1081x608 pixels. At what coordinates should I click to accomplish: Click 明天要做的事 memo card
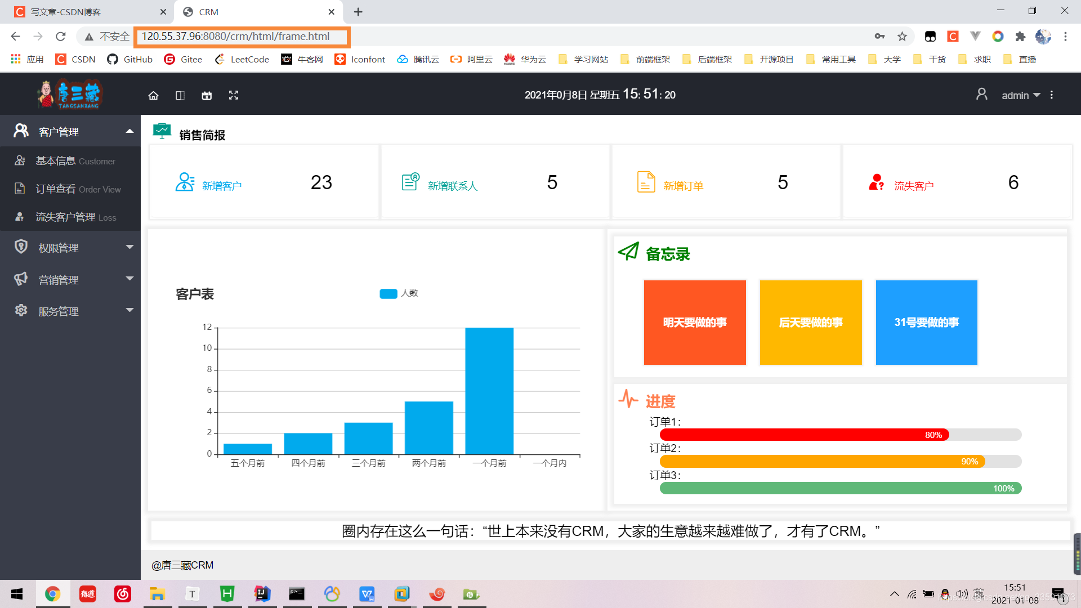click(695, 323)
